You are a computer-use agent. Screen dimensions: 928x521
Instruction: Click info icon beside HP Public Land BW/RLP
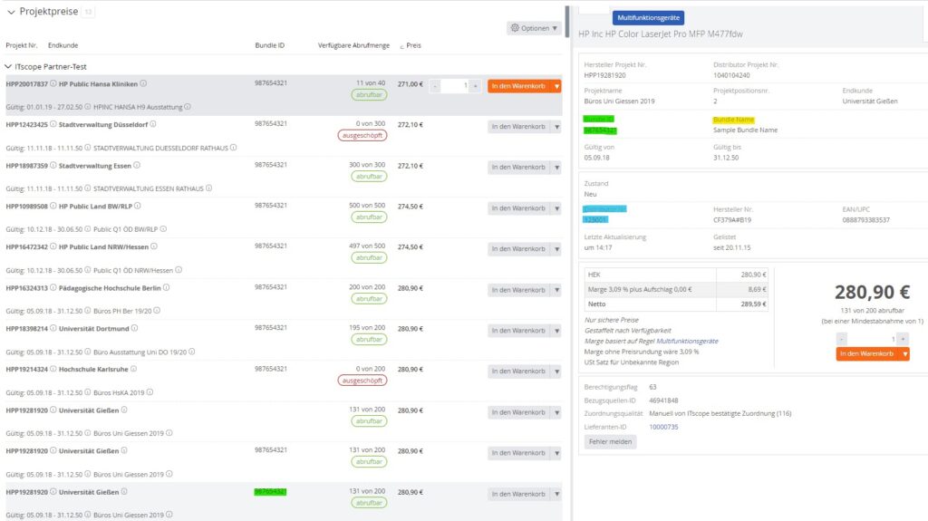pos(138,206)
